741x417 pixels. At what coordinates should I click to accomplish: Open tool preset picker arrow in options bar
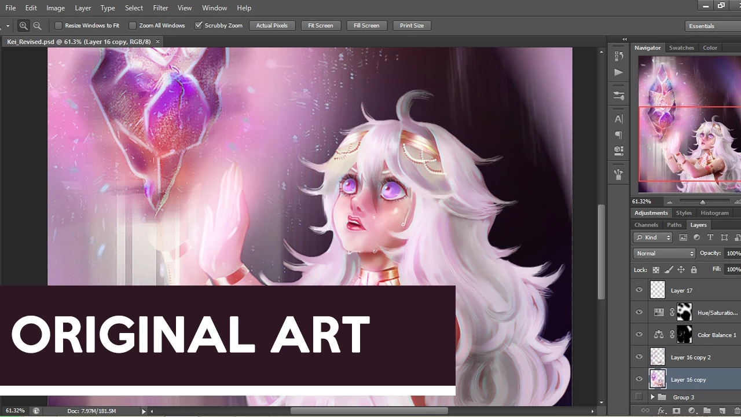[7, 26]
